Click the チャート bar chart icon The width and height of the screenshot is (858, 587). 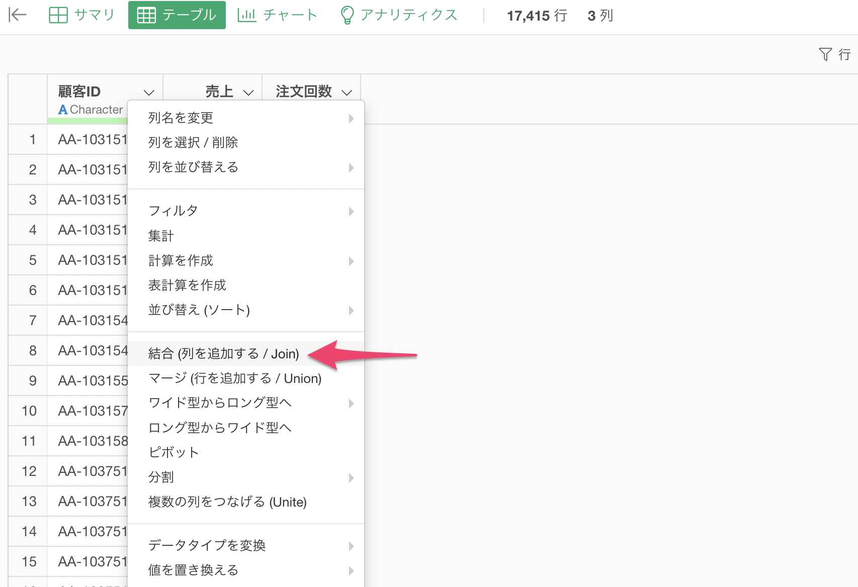[247, 15]
